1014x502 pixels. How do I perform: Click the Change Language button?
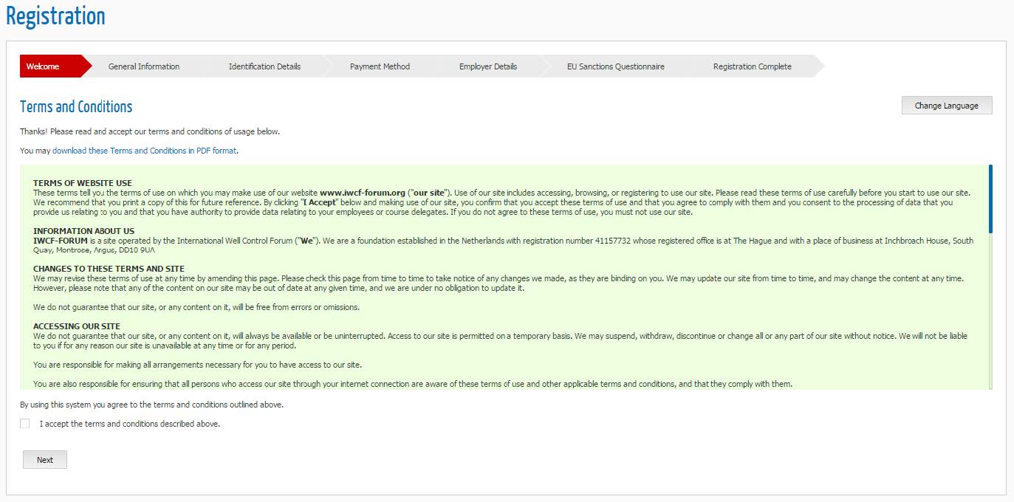[x=946, y=106]
